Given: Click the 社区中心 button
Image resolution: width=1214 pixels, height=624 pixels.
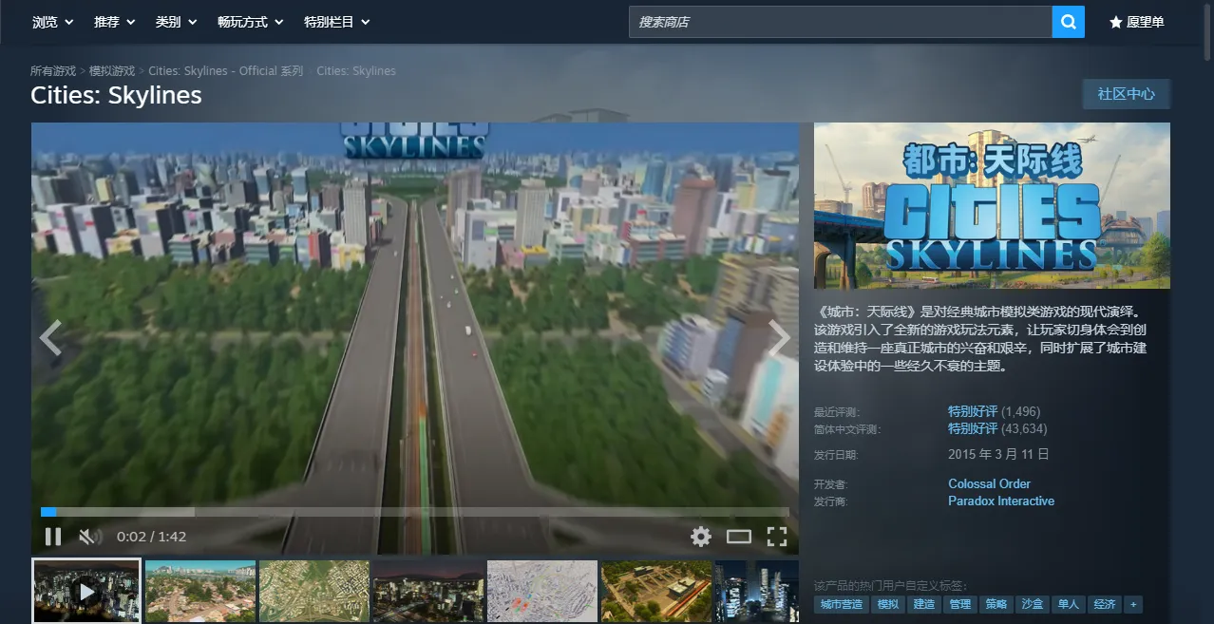Looking at the screenshot, I should [x=1126, y=94].
